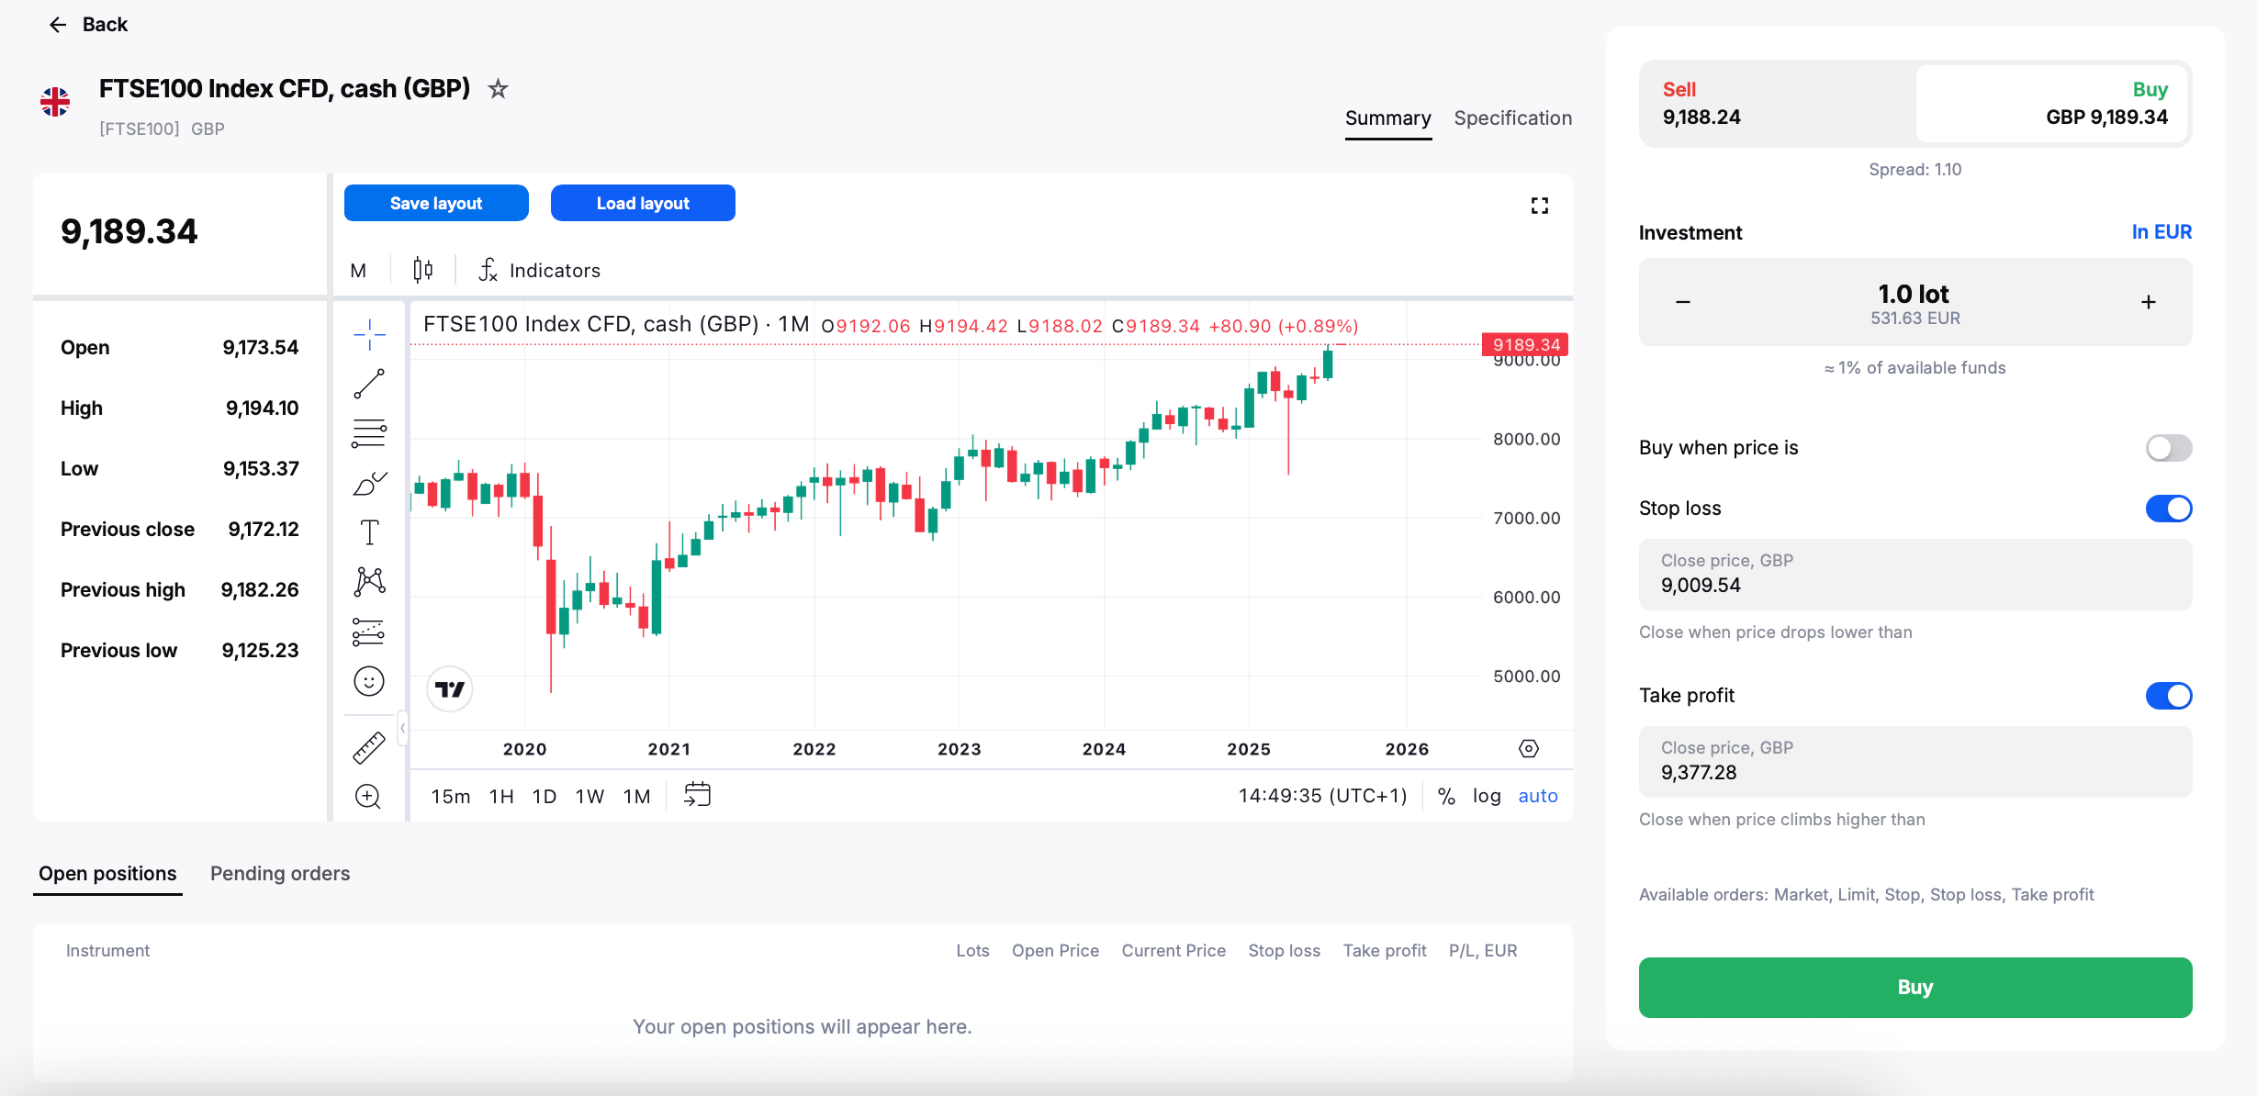Click the Instrument column header
Image resolution: width=2257 pixels, height=1096 pixels.
pyautogui.click(x=107, y=951)
